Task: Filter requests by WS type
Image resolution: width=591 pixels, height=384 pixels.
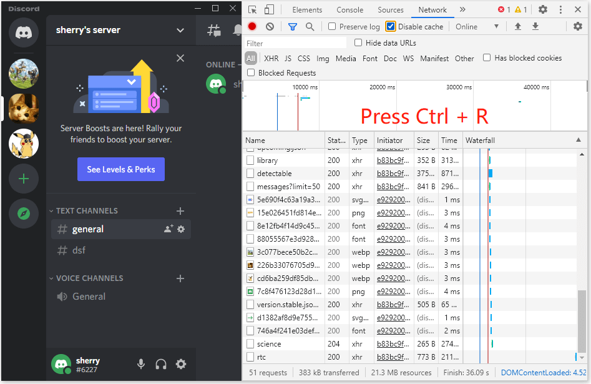Action: point(408,58)
